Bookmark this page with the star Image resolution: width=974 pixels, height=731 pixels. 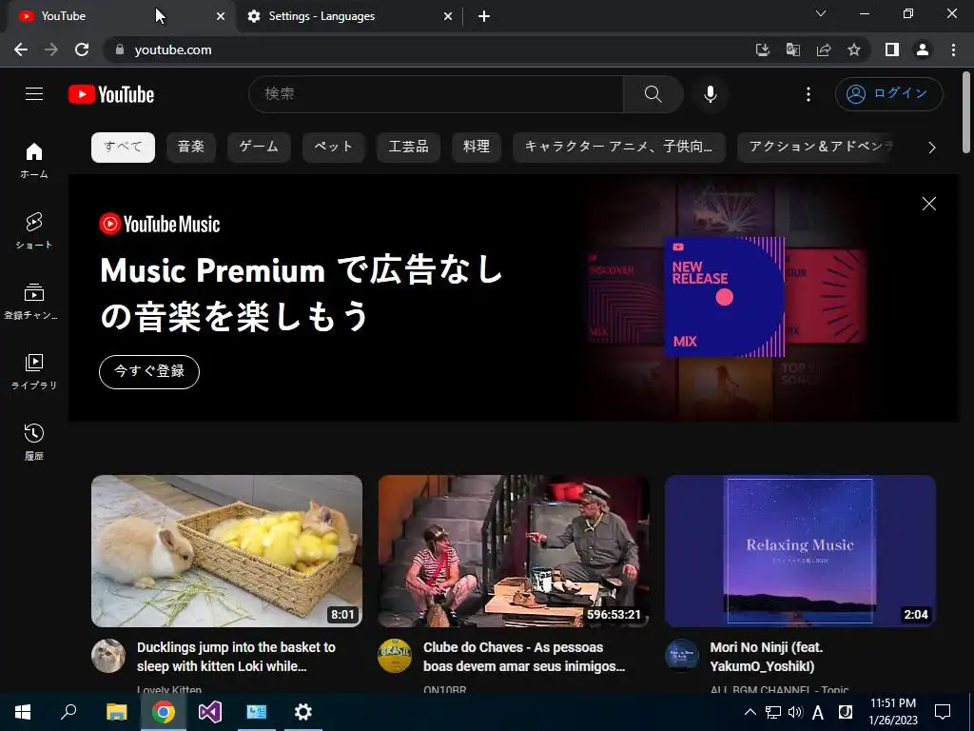click(x=854, y=49)
